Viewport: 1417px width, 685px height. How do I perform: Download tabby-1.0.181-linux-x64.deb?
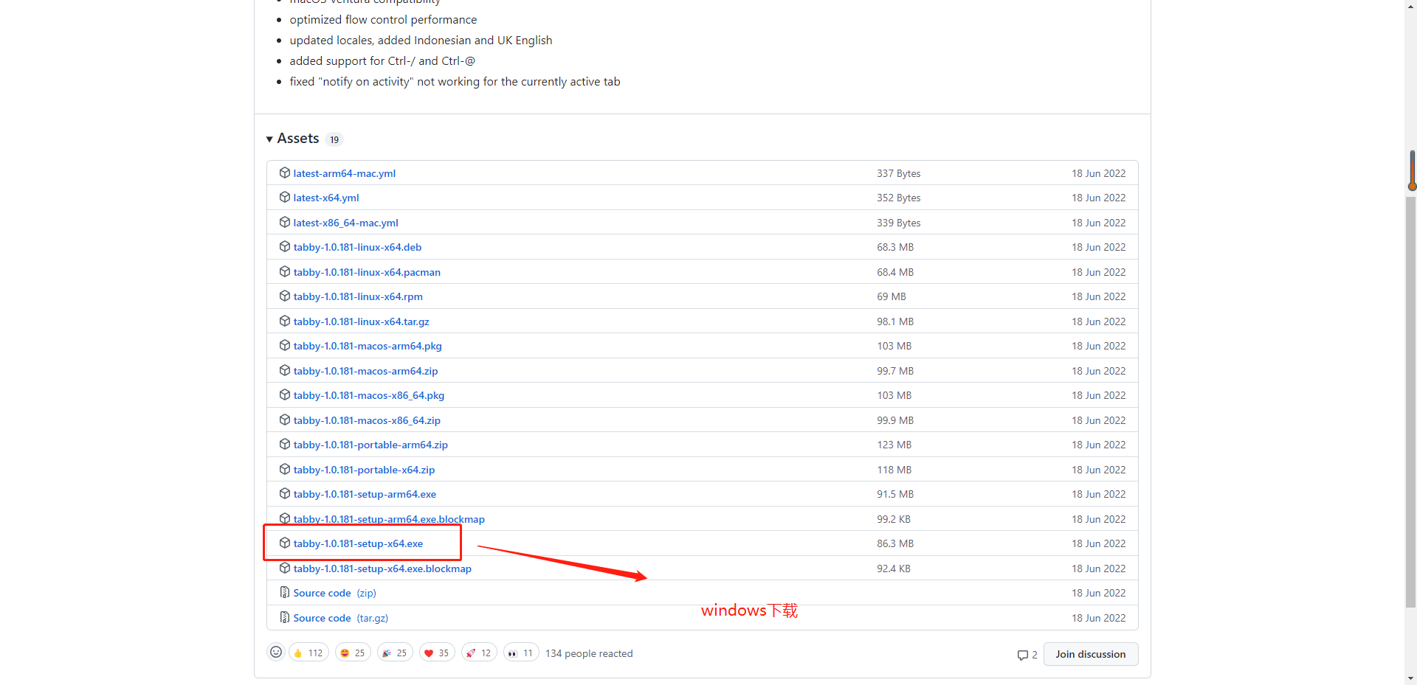[x=357, y=247]
